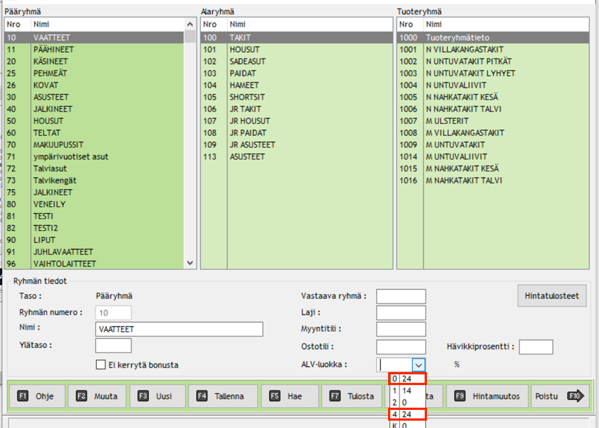Choose ALV option 0 with 24 percent
This screenshot has height=428, width=599.
coord(407,379)
